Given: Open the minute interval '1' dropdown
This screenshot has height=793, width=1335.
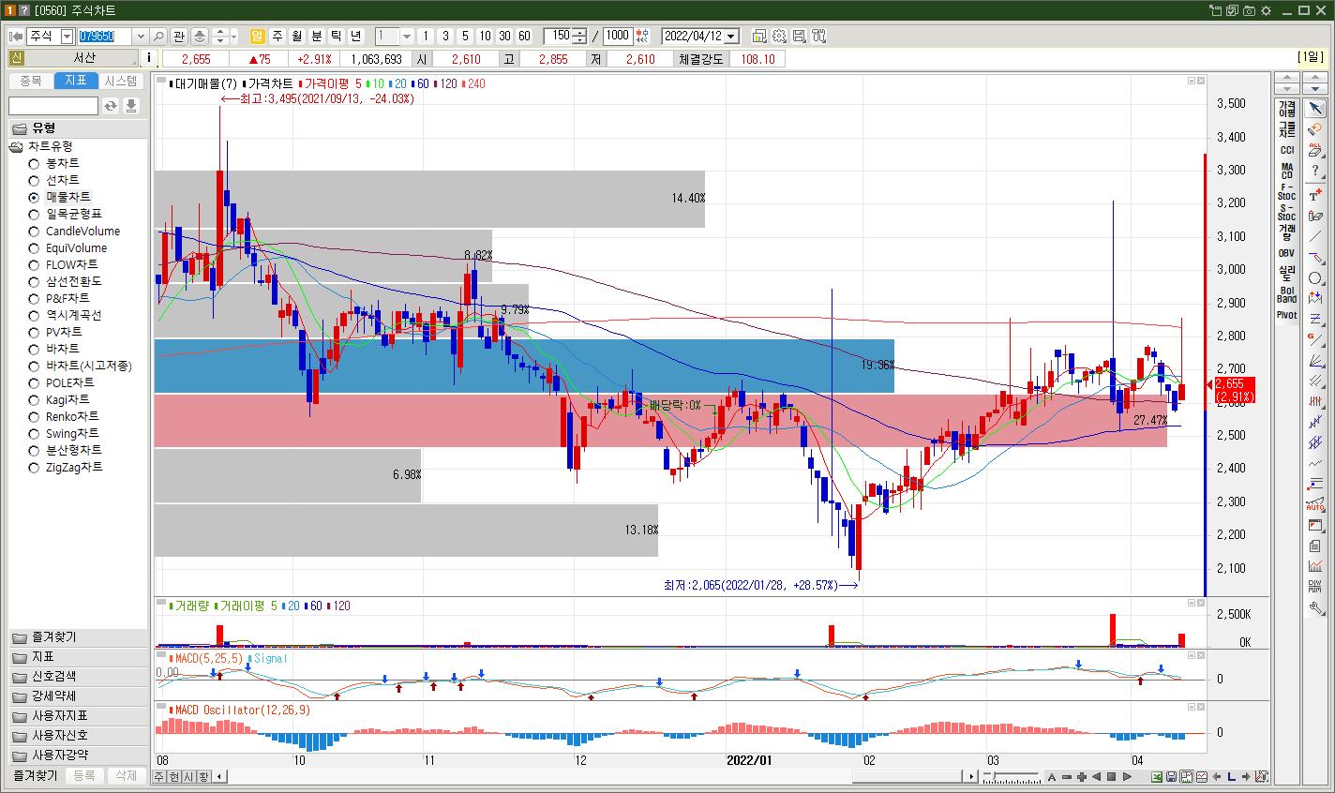Looking at the screenshot, I should coord(407,36).
